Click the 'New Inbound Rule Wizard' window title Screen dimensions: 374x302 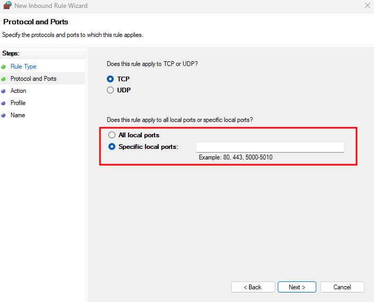click(51, 5)
